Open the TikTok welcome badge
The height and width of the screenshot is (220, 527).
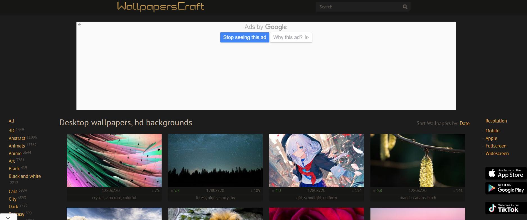[506, 208]
